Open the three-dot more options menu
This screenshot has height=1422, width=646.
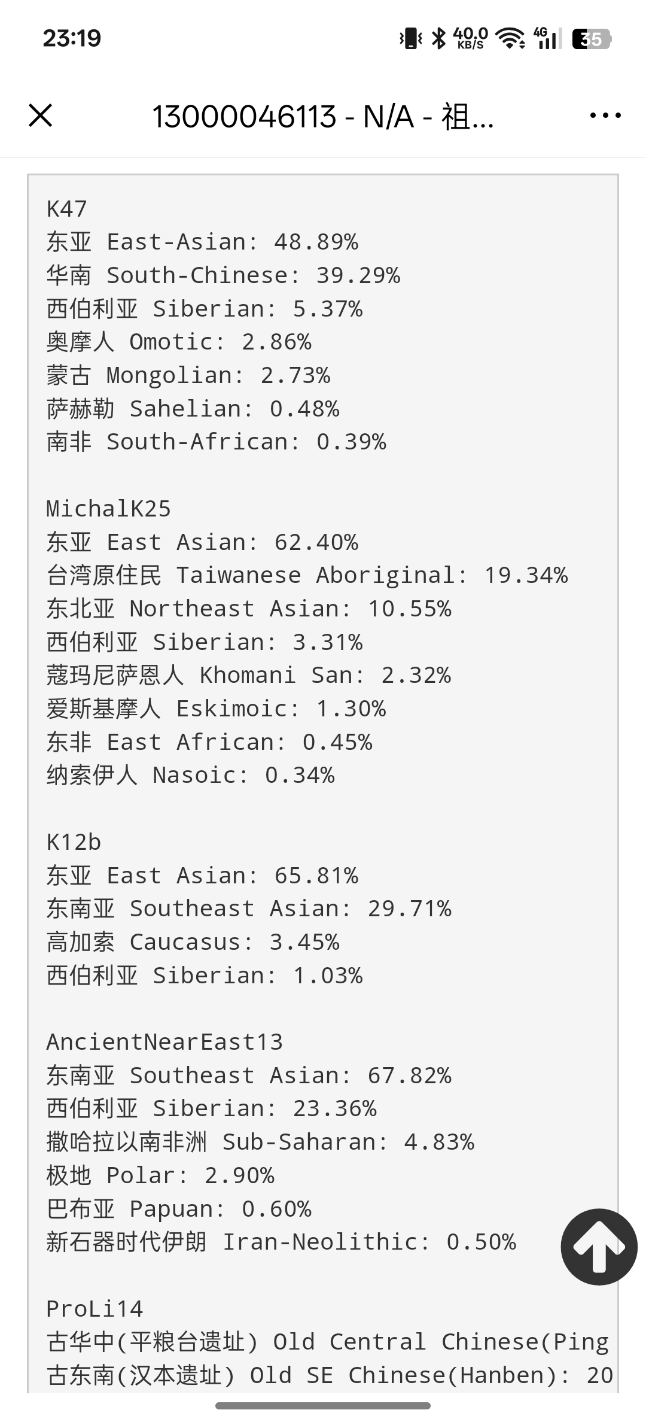605,115
